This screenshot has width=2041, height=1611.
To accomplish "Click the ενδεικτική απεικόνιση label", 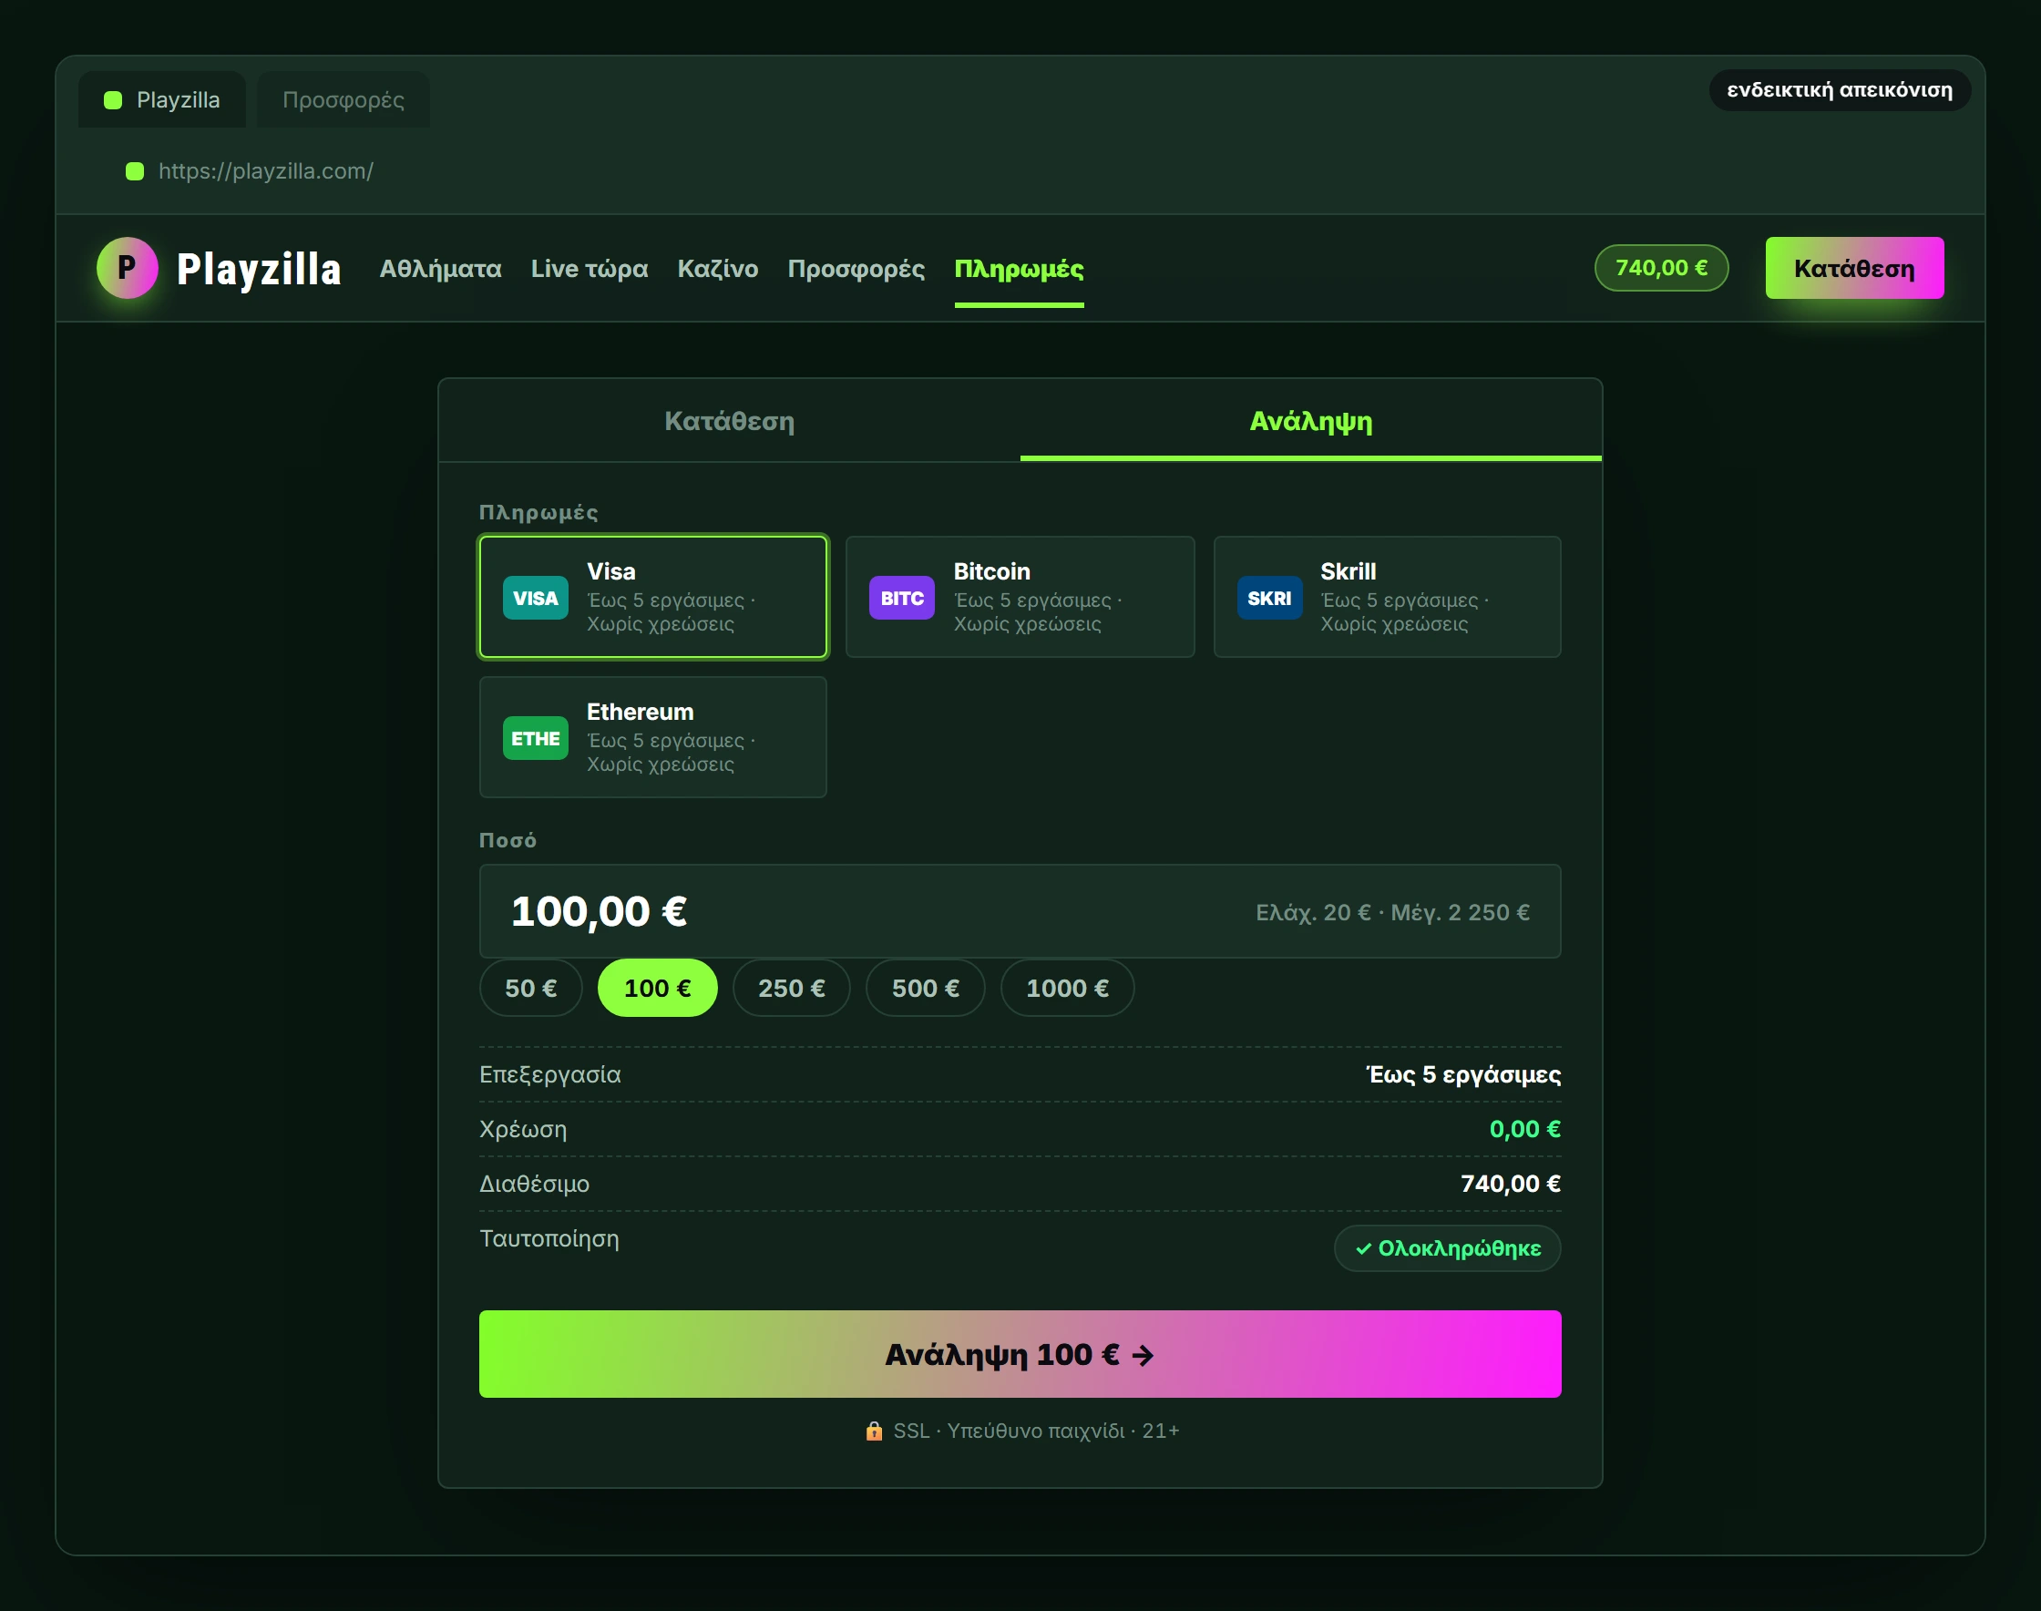I will pos(1841,90).
